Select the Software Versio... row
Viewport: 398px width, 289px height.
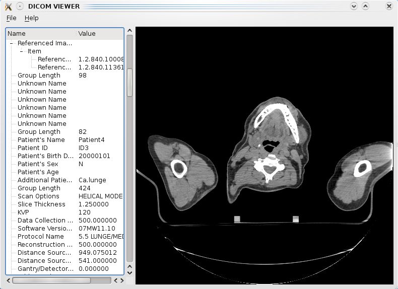pyautogui.click(x=64, y=229)
